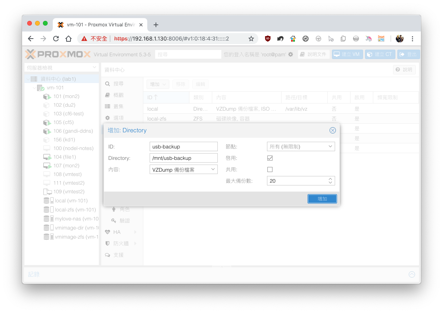Click browser forward arrow

click(43, 39)
